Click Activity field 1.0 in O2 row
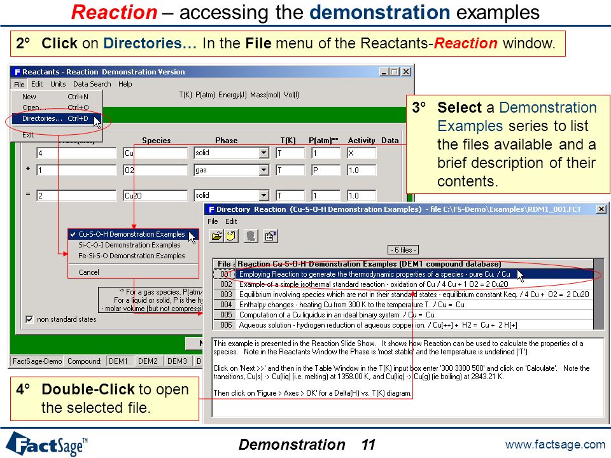Screen dimensions: 611x458 [362, 170]
